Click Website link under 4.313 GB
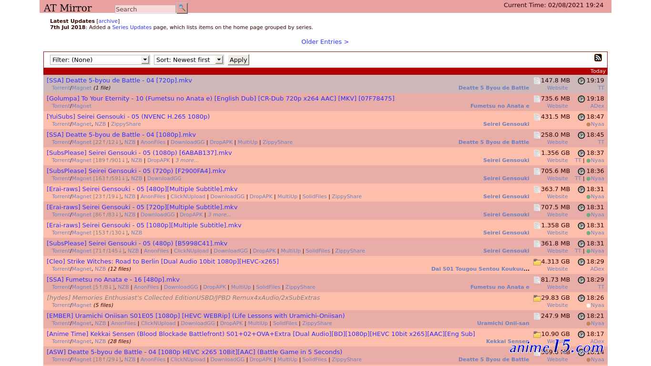The image size is (651, 366). [x=557, y=269]
